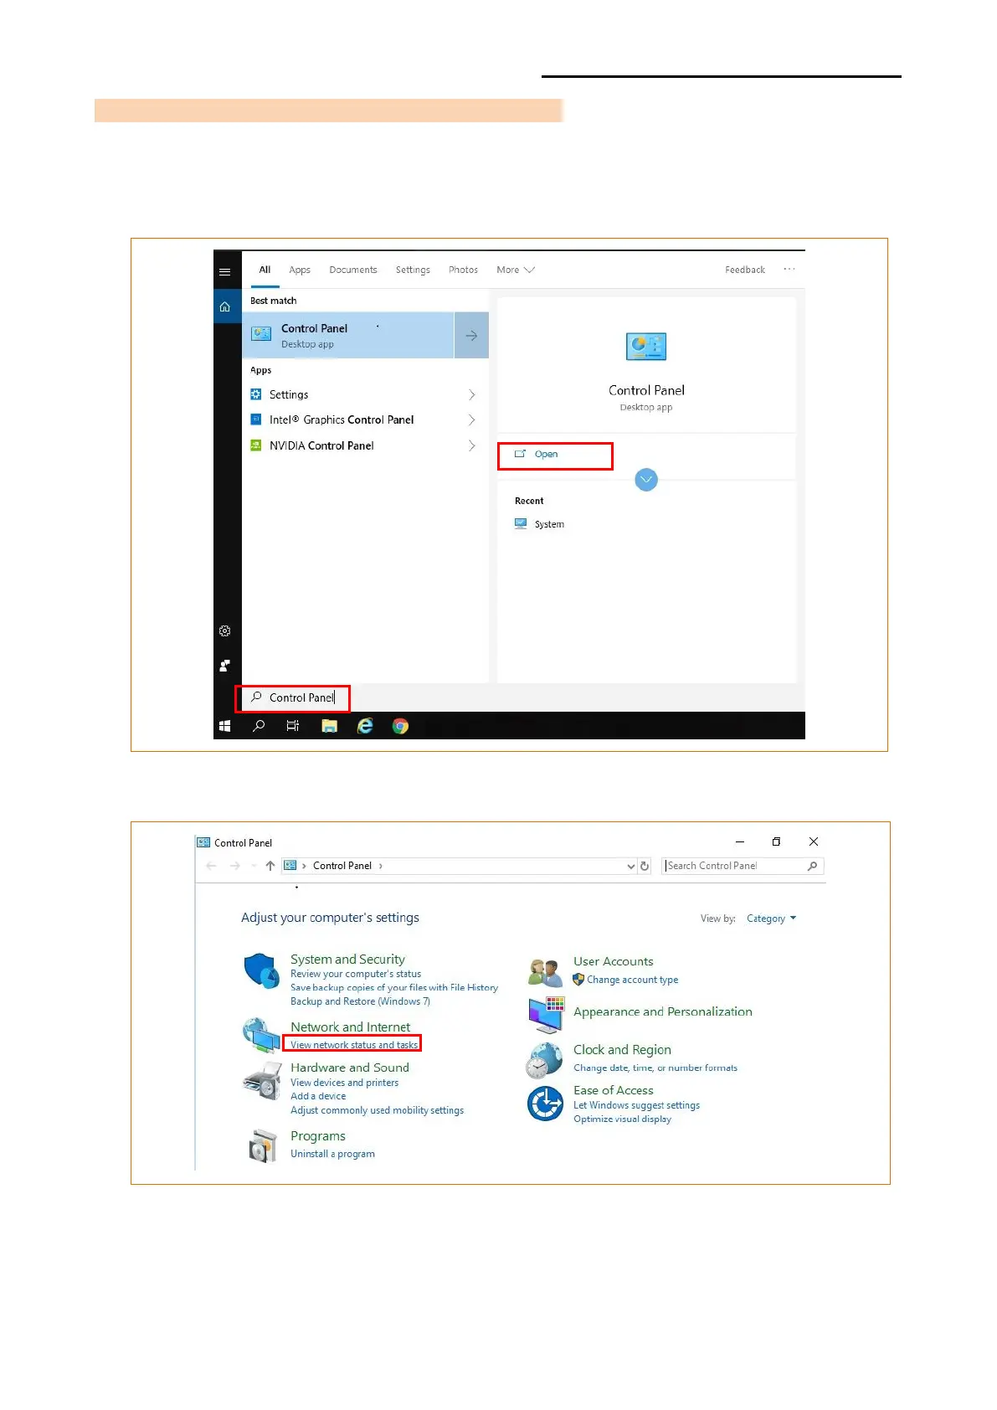Click the Programs disc icon
This screenshot has height=1410, width=997.
click(263, 1145)
